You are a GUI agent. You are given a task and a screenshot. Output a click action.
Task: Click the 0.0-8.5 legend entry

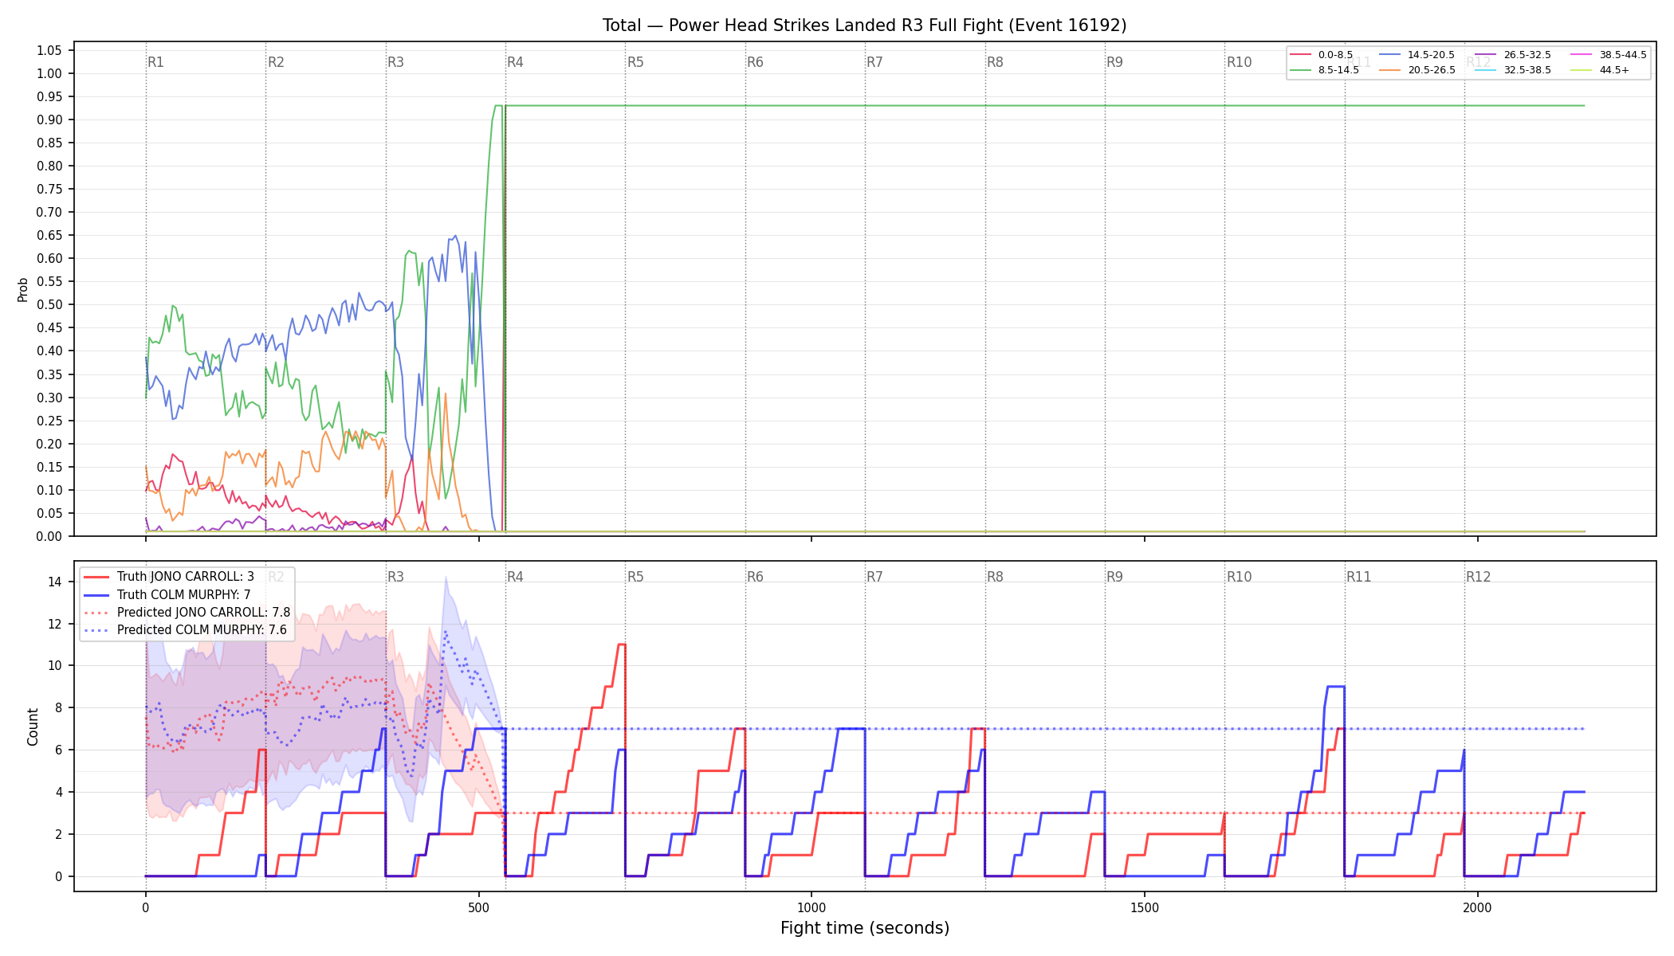tap(1322, 55)
